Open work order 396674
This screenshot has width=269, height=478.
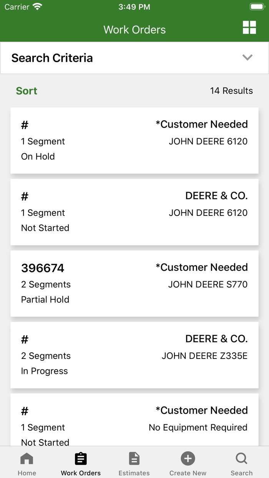(x=134, y=284)
